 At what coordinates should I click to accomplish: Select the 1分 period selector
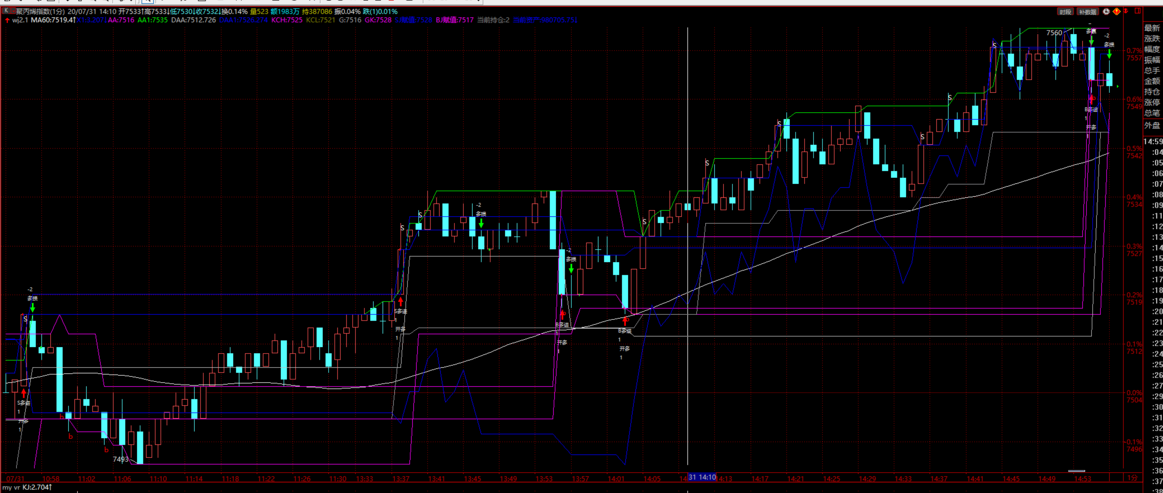coord(1132,478)
